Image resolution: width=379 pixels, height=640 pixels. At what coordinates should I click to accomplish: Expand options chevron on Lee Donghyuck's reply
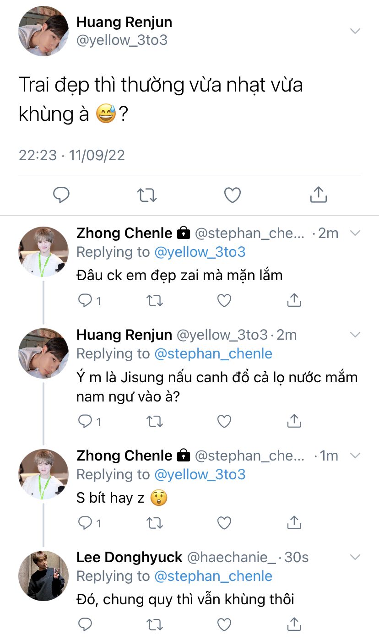click(x=355, y=557)
